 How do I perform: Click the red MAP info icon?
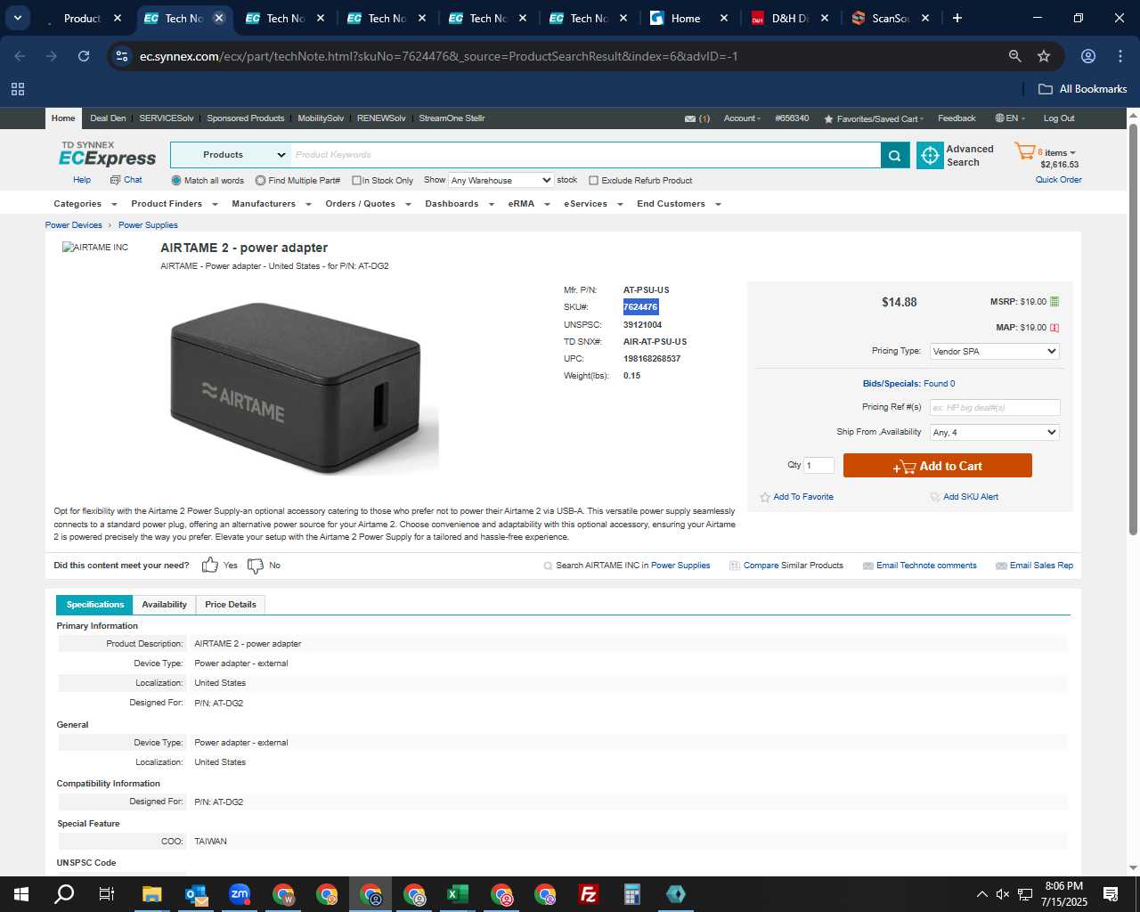pos(1054,328)
